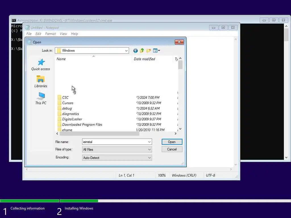Maximize the Notepad window
The image size is (291, 218).
tap(223, 28)
